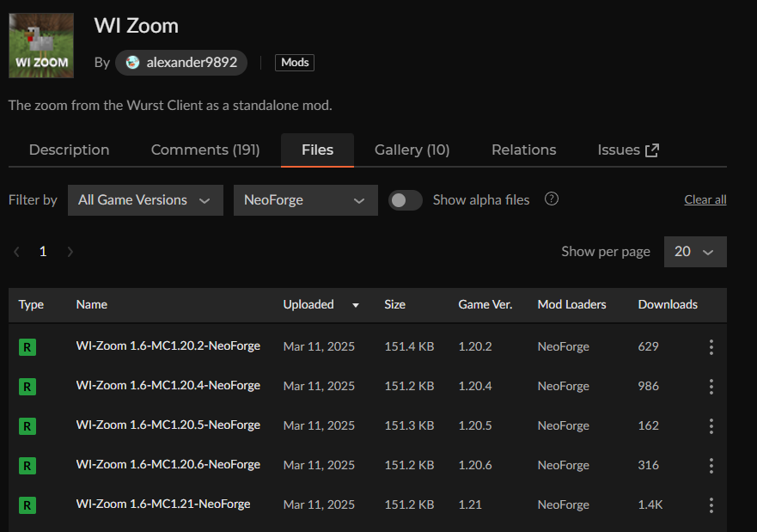Open the three-dot menu for the 1.20.4 file
Viewport: 757px width, 532px height.
711,387
